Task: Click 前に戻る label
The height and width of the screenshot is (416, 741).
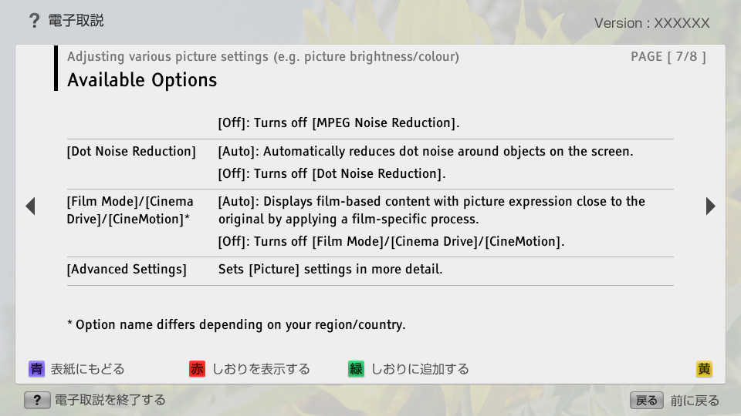Action: tap(695, 401)
